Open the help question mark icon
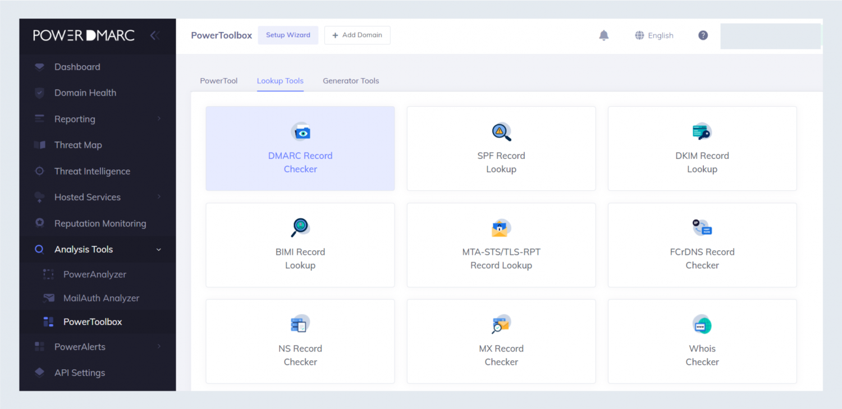The height and width of the screenshot is (409, 842). pos(703,35)
